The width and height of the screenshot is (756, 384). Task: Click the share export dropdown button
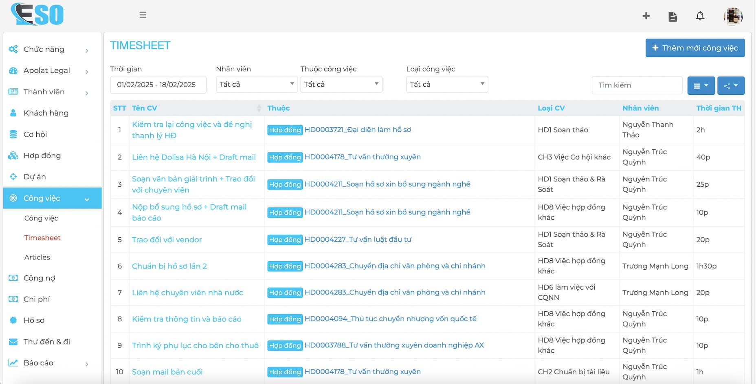731,86
